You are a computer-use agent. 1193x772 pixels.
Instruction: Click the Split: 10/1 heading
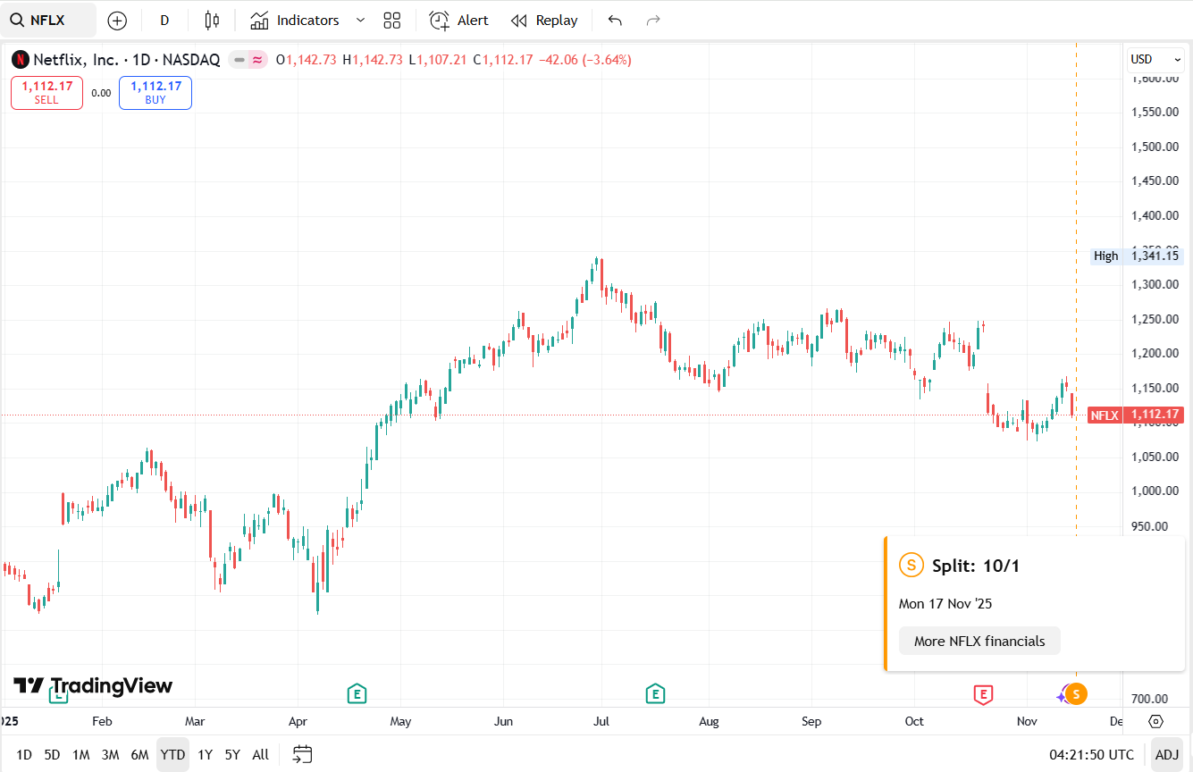(x=976, y=566)
